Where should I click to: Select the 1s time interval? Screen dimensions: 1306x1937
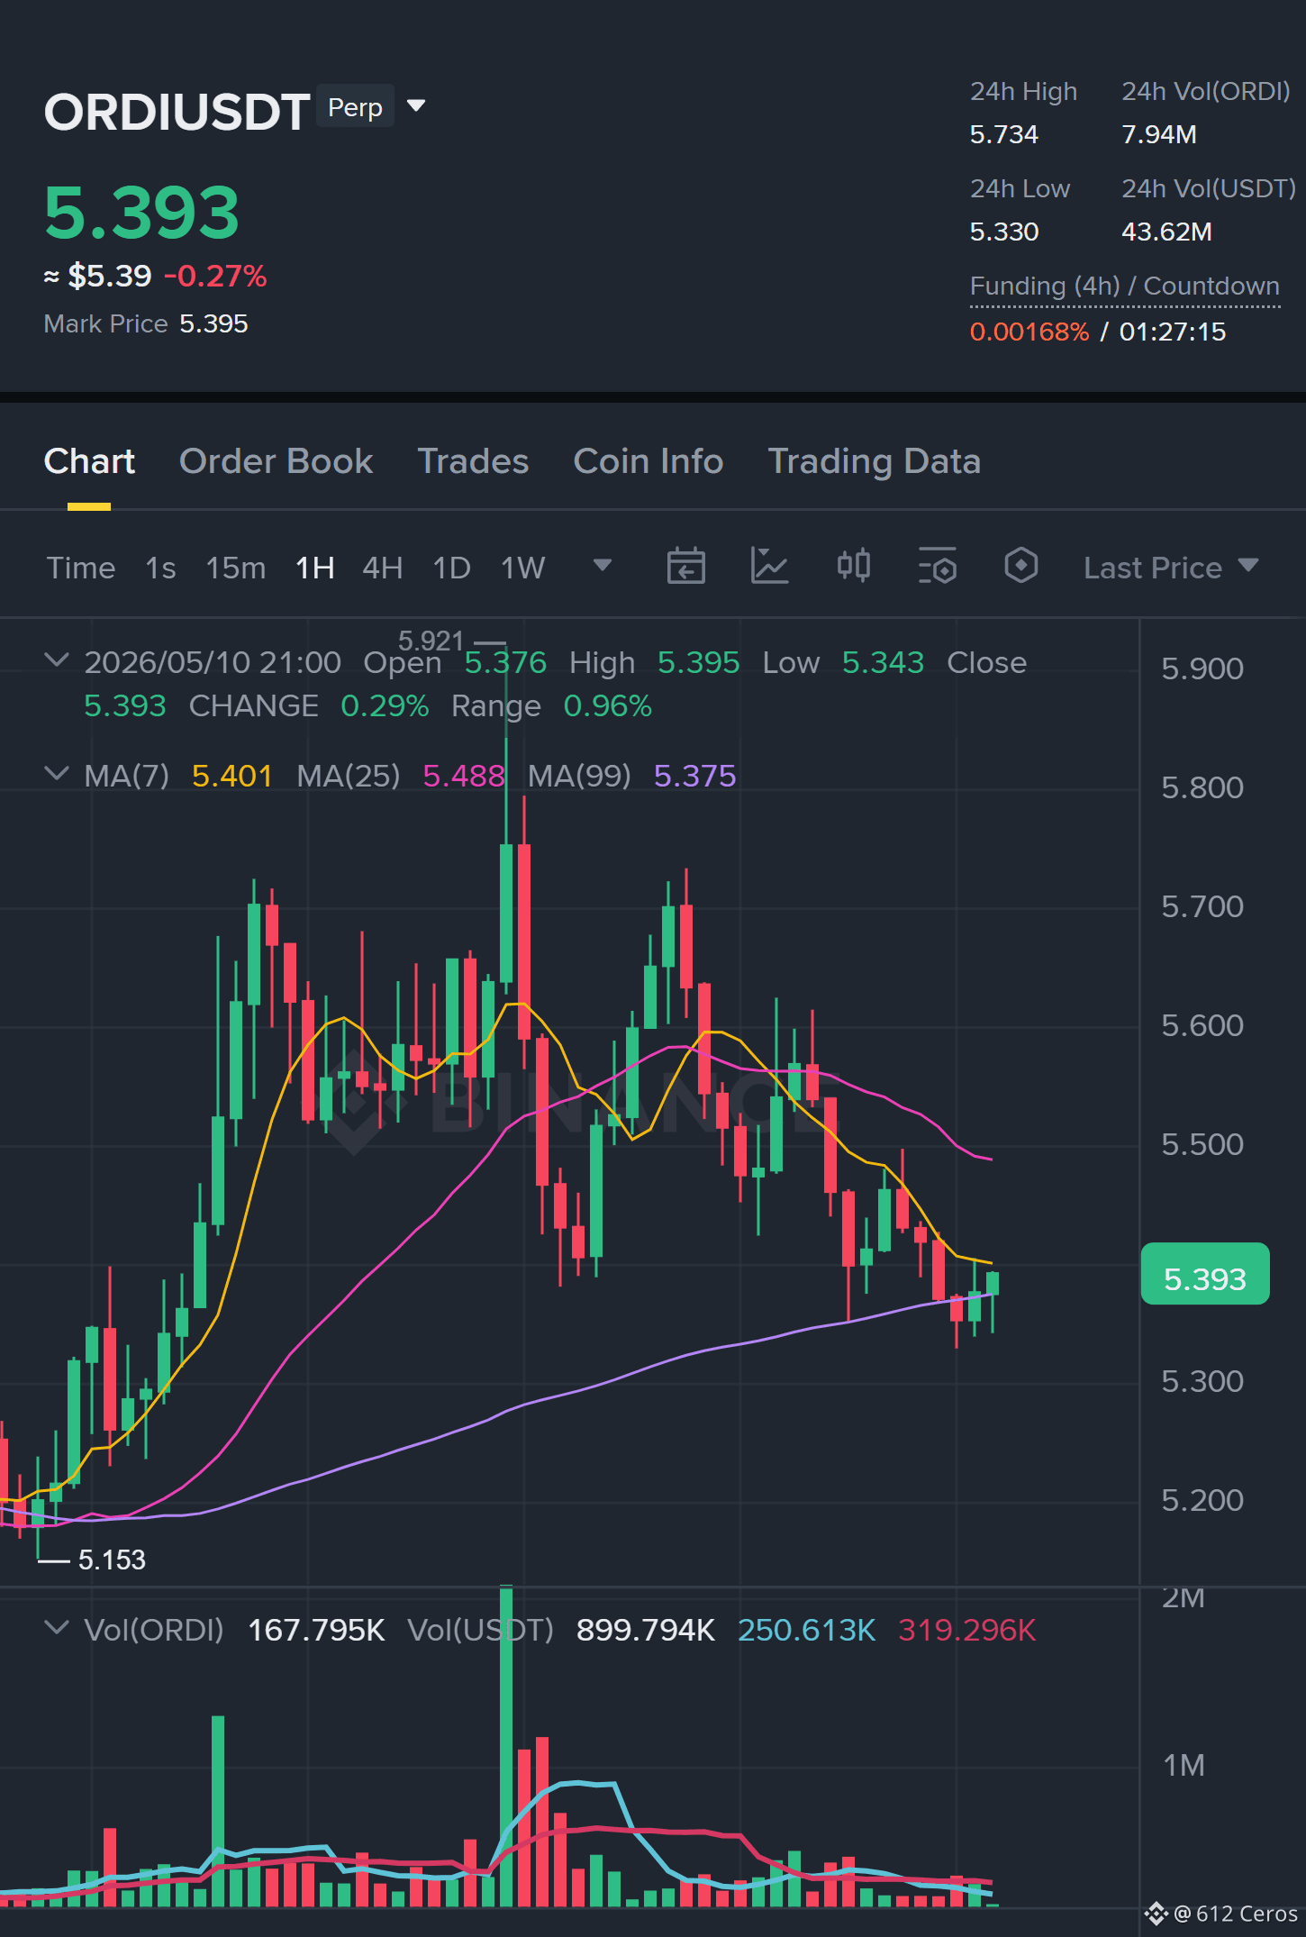tap(160, 568)
